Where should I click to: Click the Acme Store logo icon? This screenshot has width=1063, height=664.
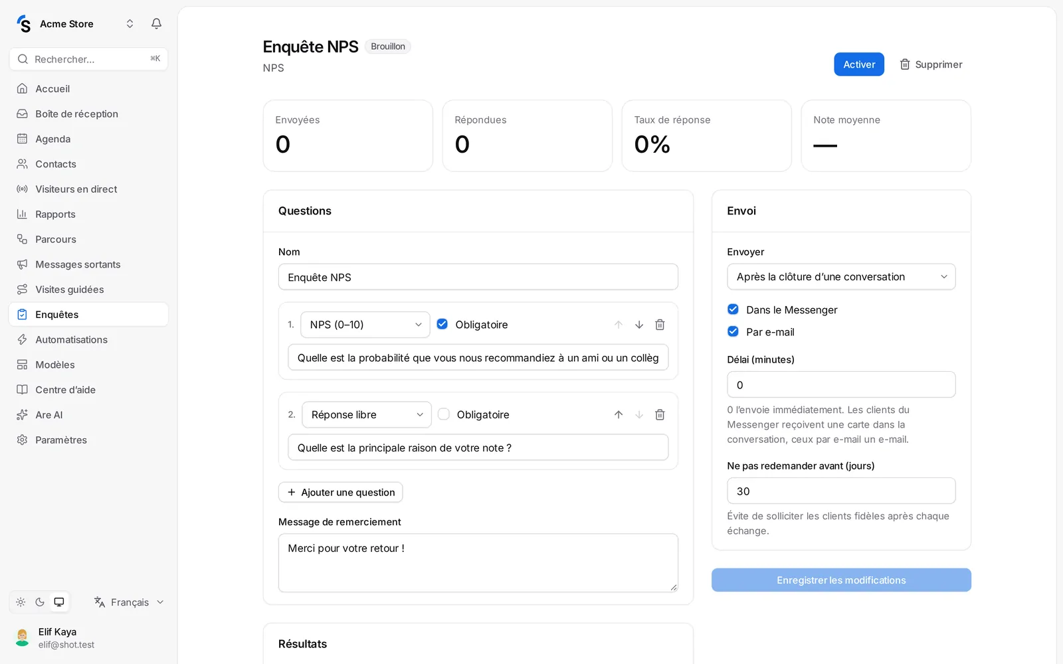[x=24, y=24]
